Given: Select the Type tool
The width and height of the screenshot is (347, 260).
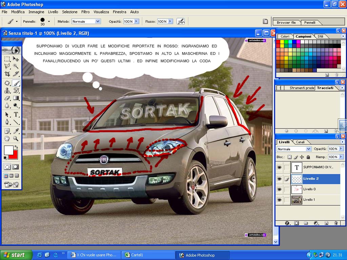Looking at the screenshot, I should click(x=16, y=114).
